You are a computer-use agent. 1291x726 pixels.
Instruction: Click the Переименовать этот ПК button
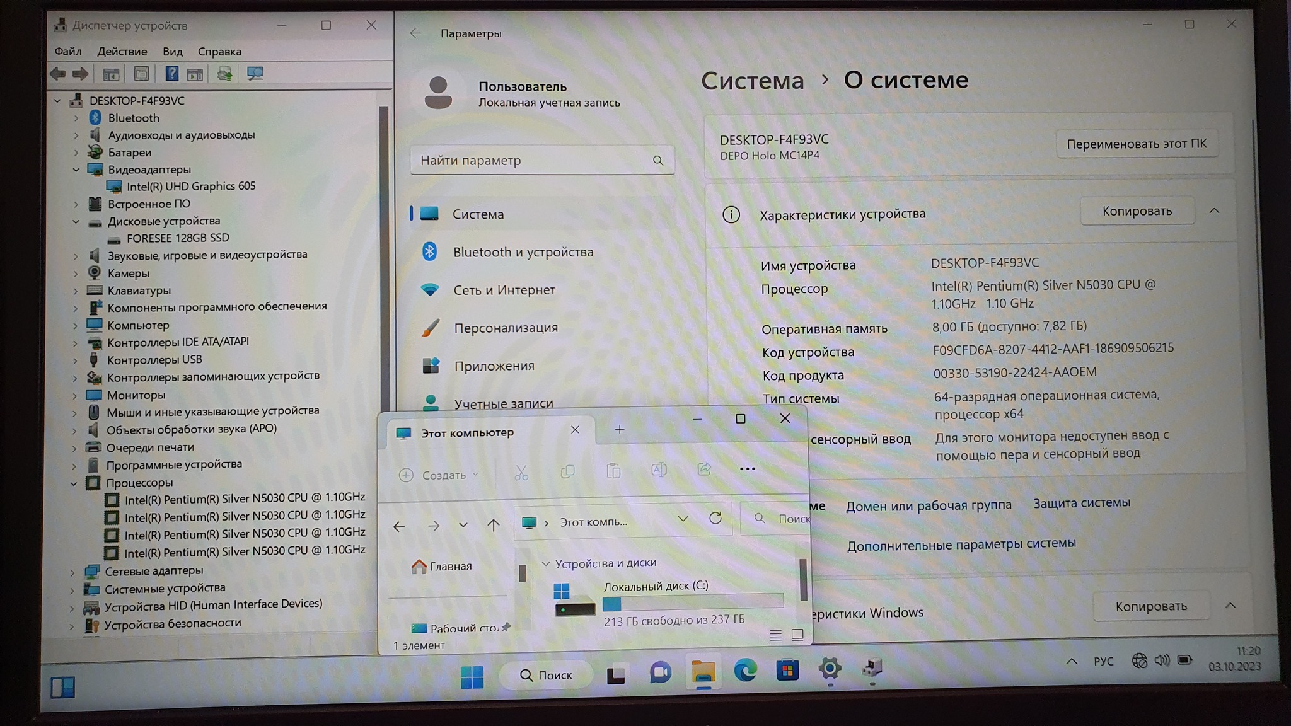(x=1136, y=144)
